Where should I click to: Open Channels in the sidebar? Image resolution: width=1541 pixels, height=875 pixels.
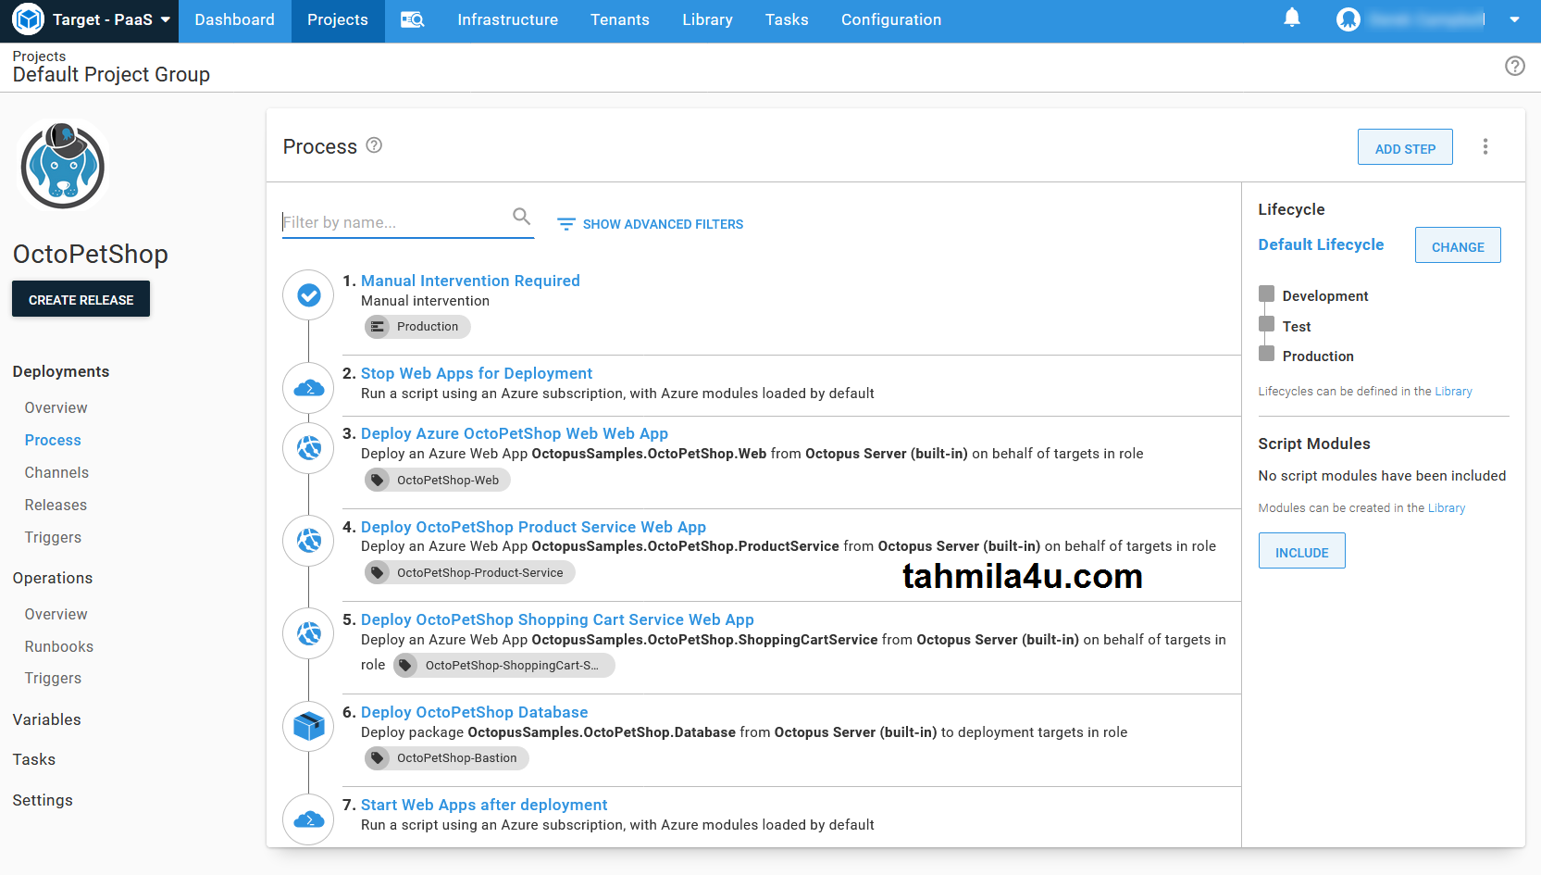click(56, 472)
